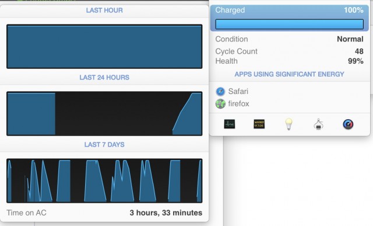Screen dimensions: 373x226
Task: Click the blue battery charge bar
Action: [x=289, y=25]
